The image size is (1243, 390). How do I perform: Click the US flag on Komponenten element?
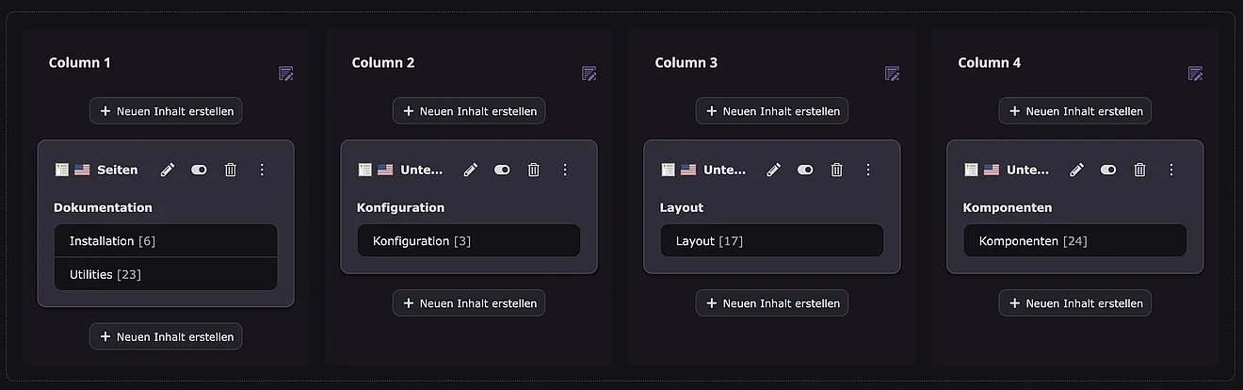(x=992, y=170)
